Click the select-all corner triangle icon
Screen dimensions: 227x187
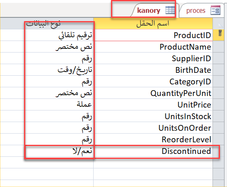pos(221,25)
